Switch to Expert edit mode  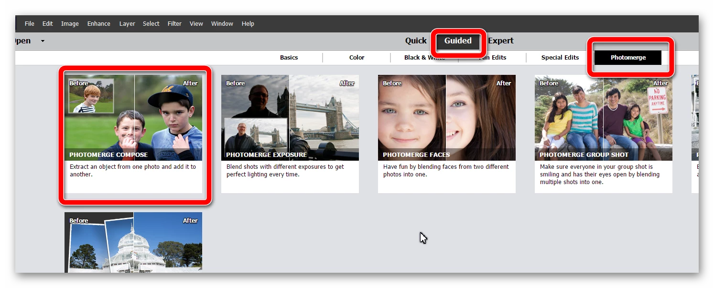coord(501,41)
